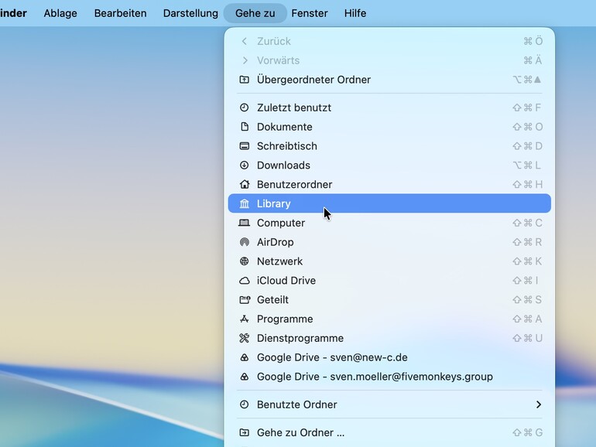This screenshot has width=596, height=447.
Task: Close the open Gehe zu menu
Action: point(255,13)
